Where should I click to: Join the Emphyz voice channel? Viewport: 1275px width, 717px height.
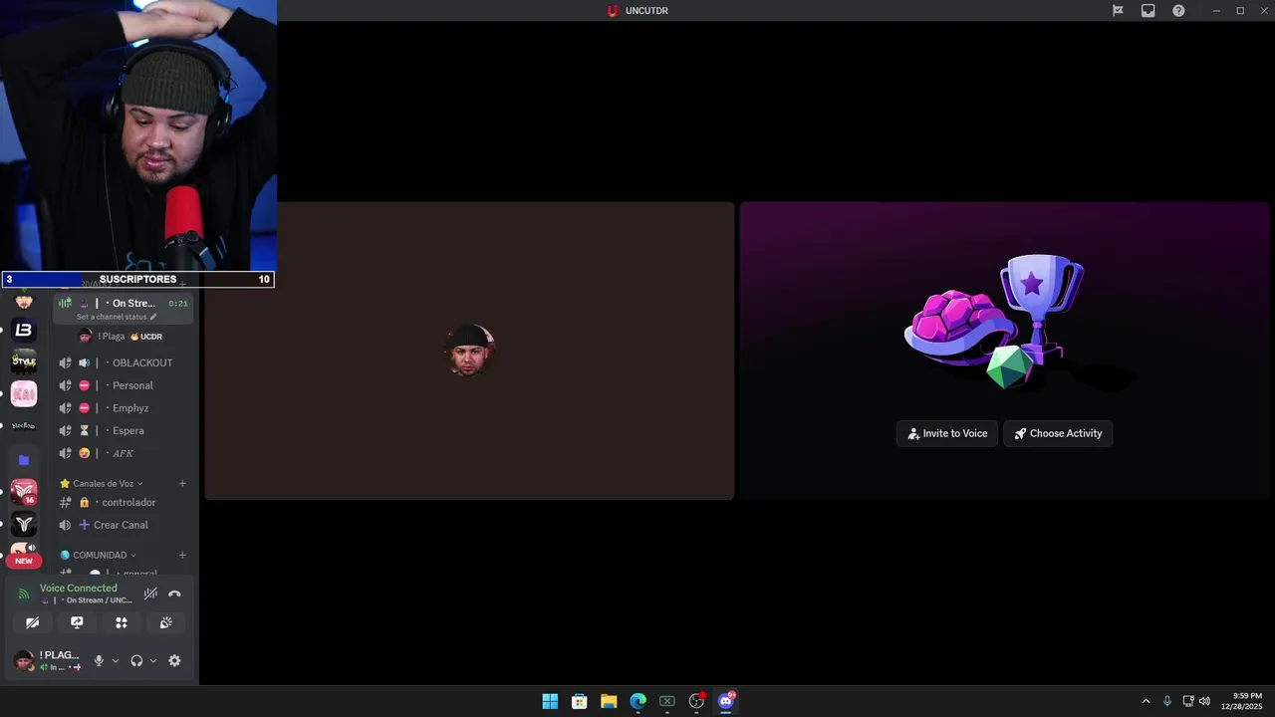(124, 408)
